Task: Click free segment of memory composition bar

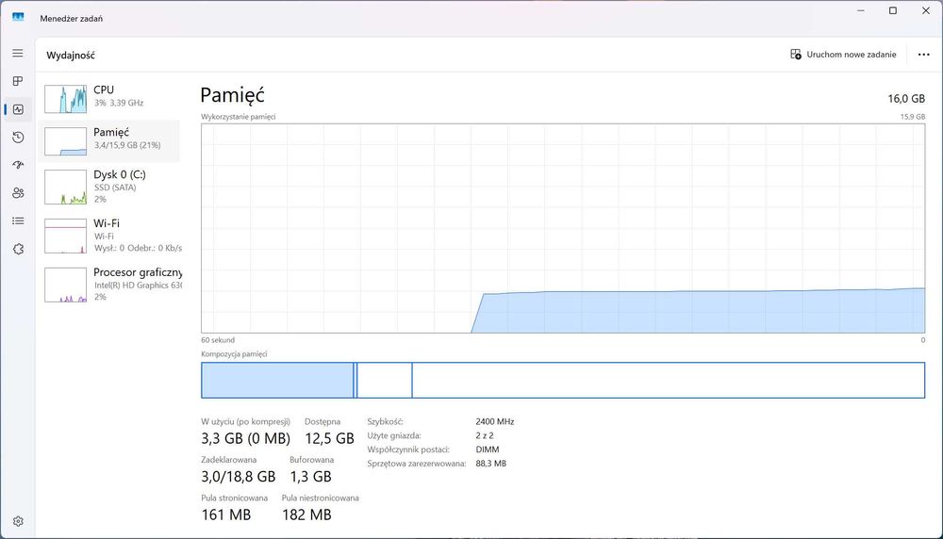Action: click(x=669, y=380)
